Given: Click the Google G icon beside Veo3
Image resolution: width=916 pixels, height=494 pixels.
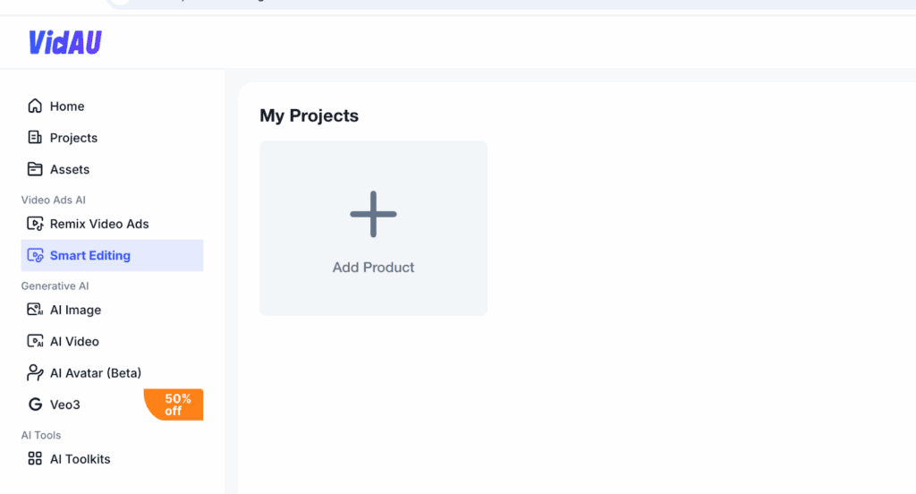Looking at the screenshot, I should click(x=35, y=405).
